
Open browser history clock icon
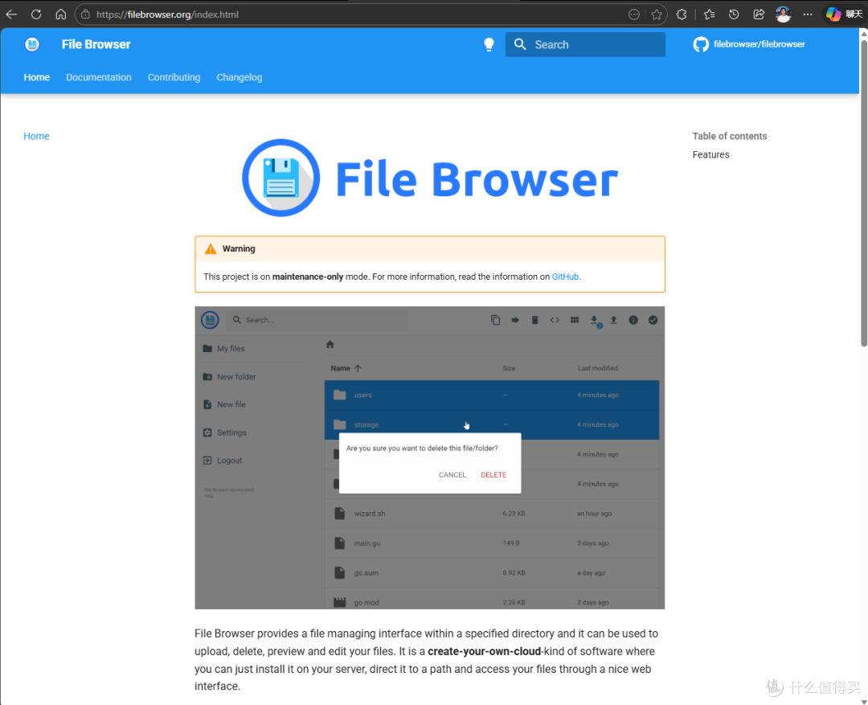[x=734, y=14]
